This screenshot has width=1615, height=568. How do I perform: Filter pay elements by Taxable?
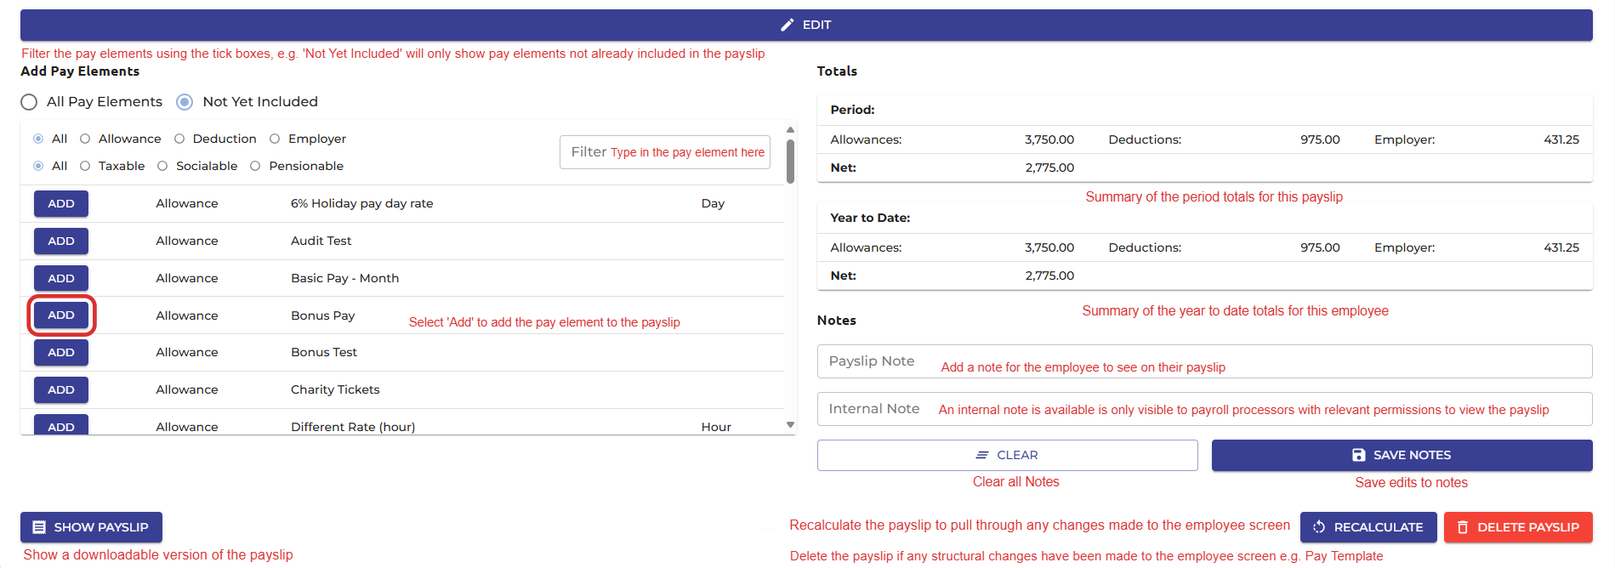[85, 166]
